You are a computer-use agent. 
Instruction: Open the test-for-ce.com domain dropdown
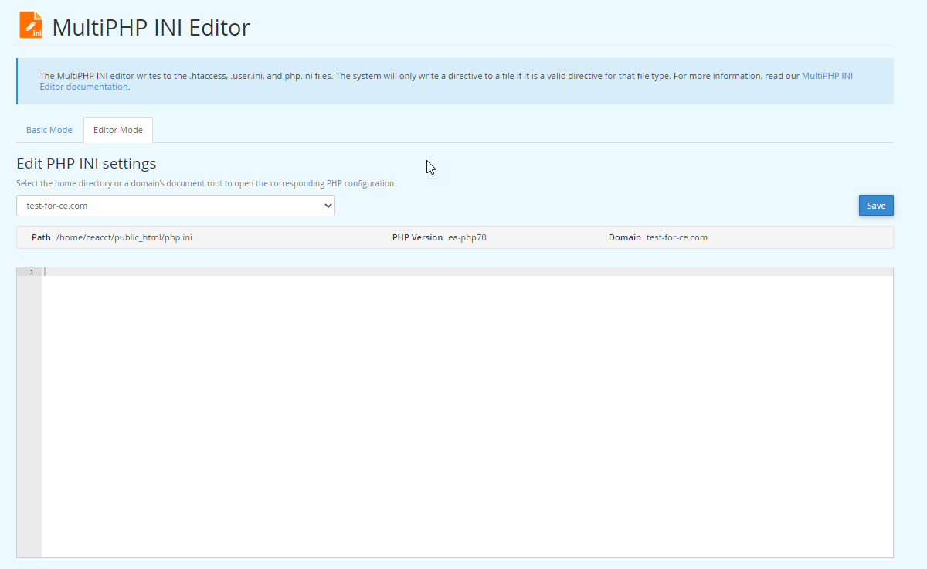coord(175,206)
